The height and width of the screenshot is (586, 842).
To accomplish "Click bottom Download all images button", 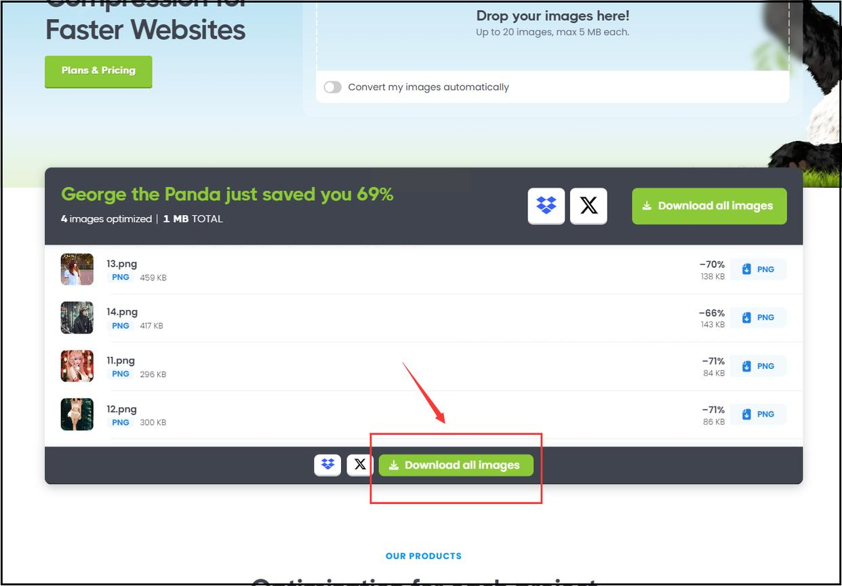I will point(456,465).
